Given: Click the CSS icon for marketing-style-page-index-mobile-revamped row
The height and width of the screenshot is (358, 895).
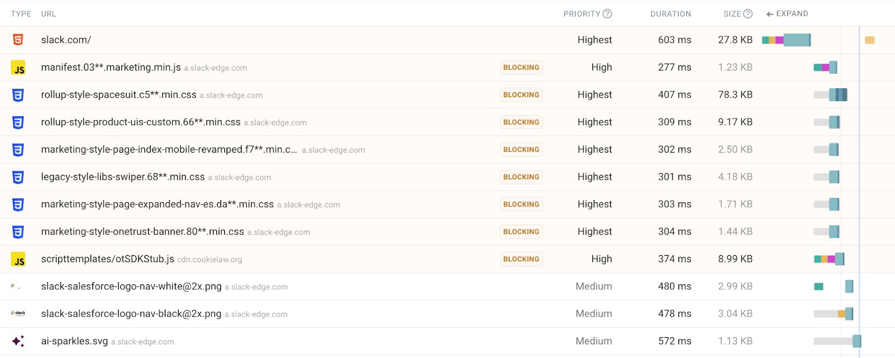Looking at the screenshot, I should click(x=18, y=150).
